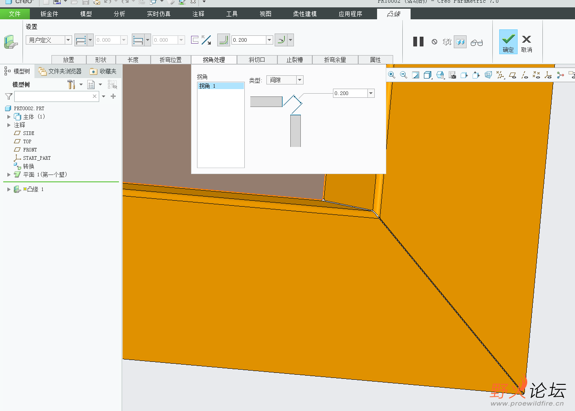Click the flip thickness side icon

(195, 40)
